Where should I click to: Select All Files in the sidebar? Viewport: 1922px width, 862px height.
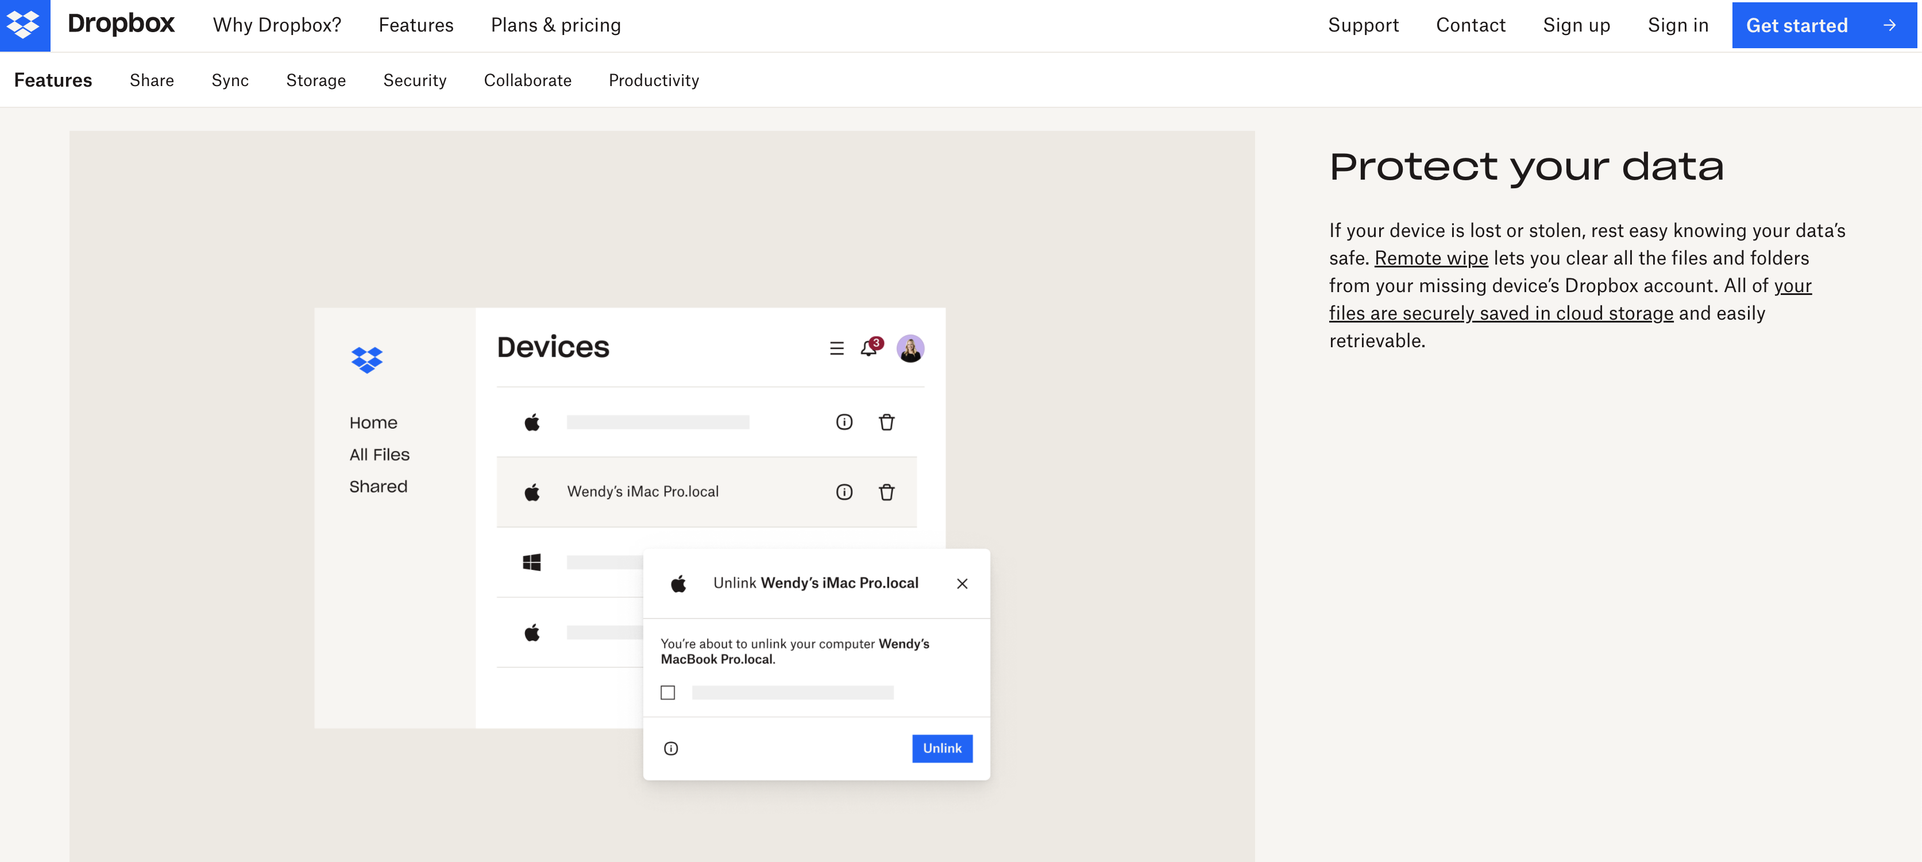tap(379, 455)
